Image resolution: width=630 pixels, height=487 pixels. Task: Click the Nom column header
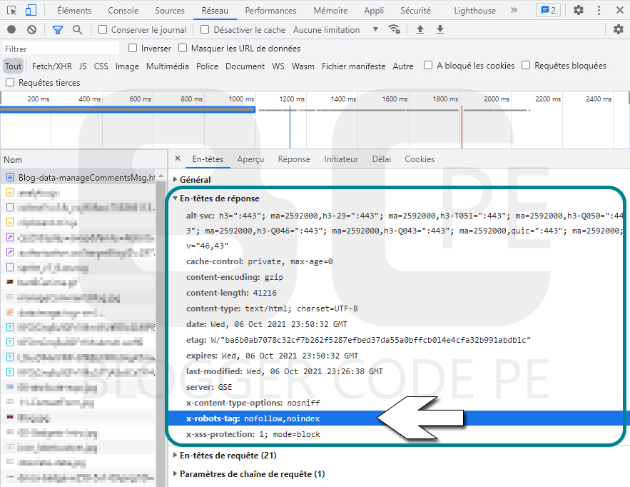click(83, 160)
